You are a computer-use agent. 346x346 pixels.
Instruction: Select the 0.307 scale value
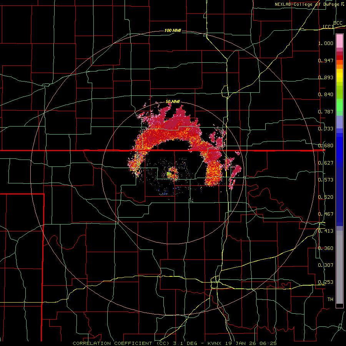pos(326,265)
